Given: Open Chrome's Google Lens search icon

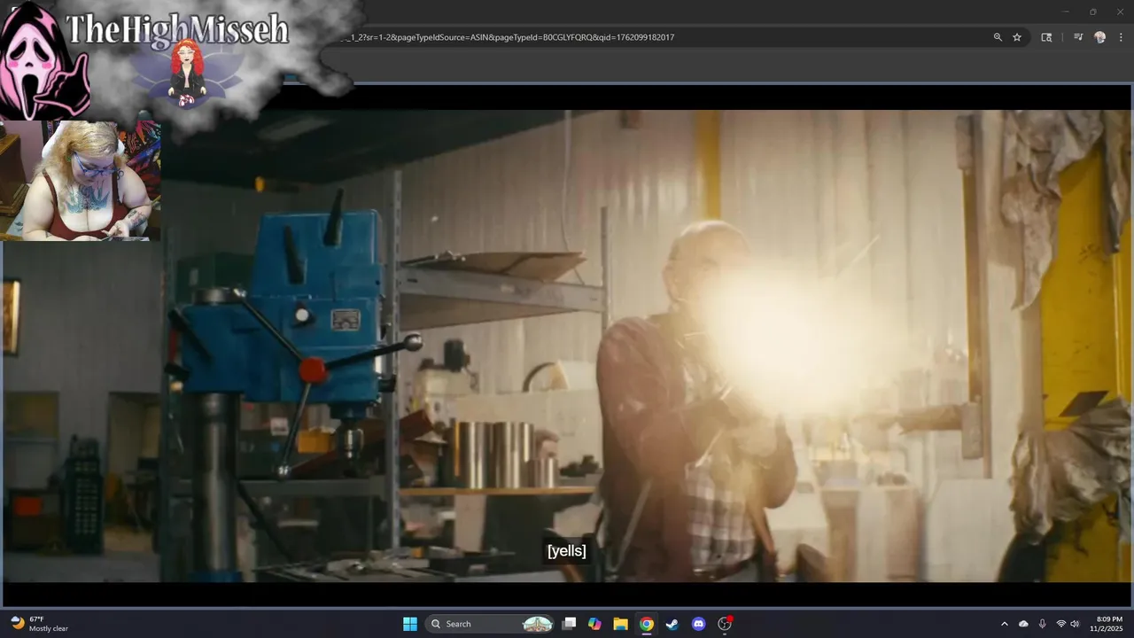Looking at the screenshot, I should click(x=1046, y=37).
